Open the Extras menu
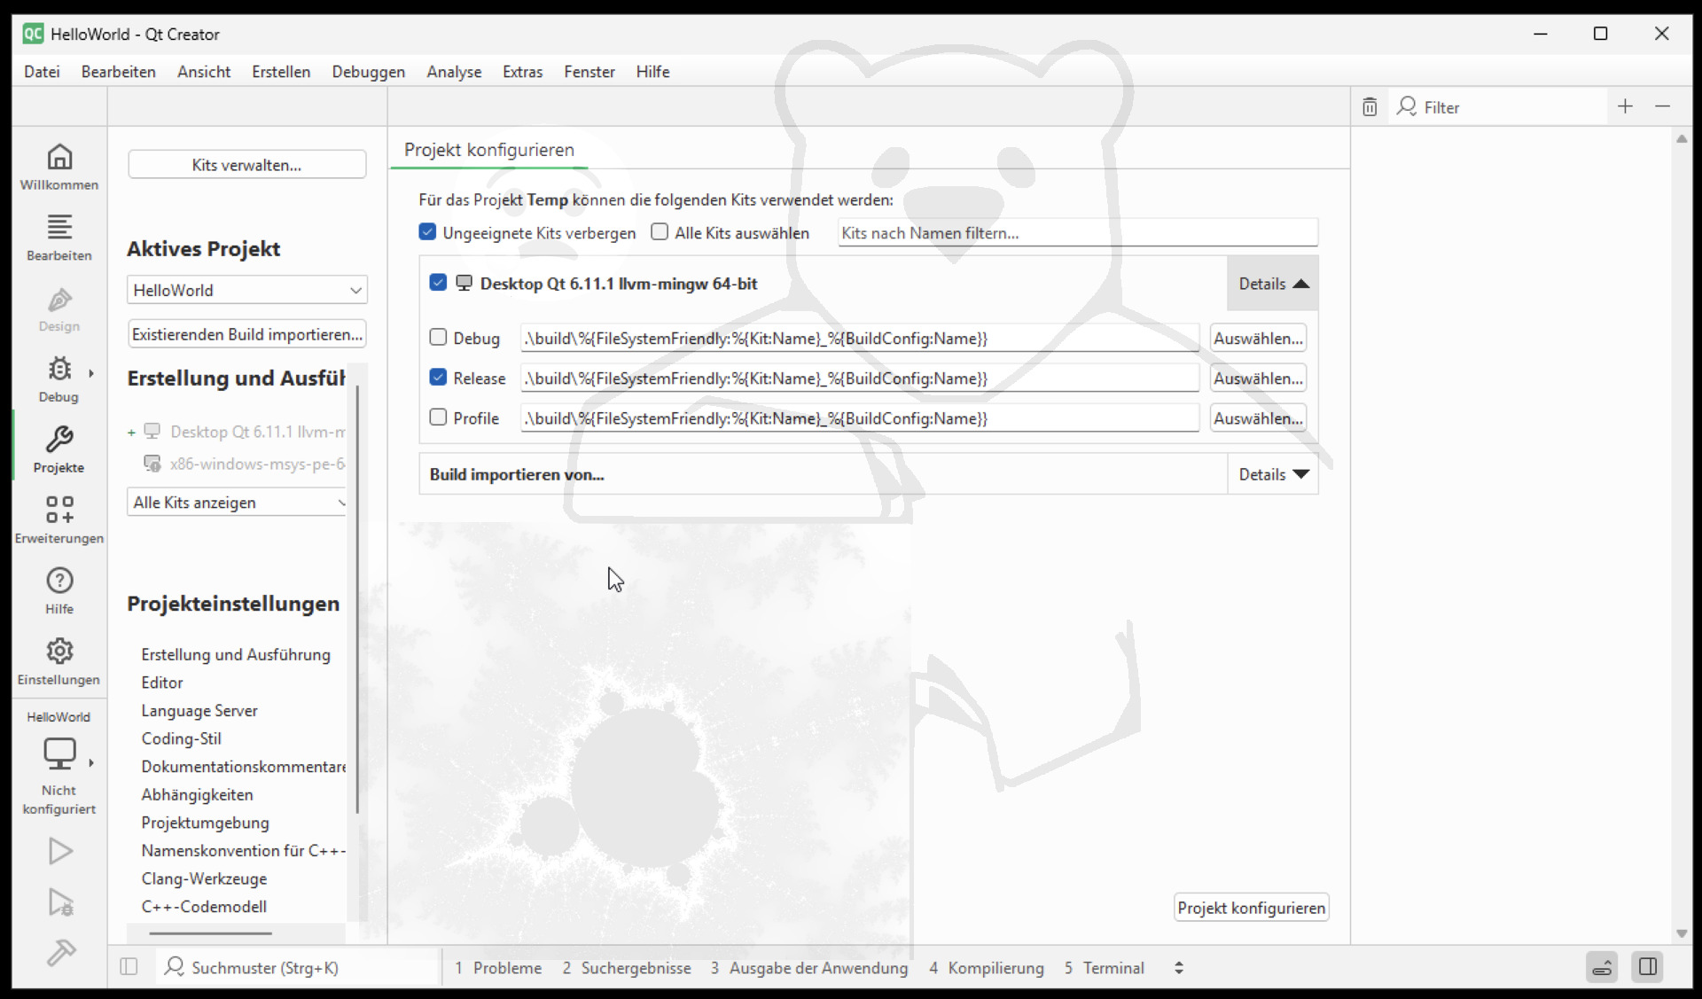This screenshot has width=1702, height=999. coord(522,72)
